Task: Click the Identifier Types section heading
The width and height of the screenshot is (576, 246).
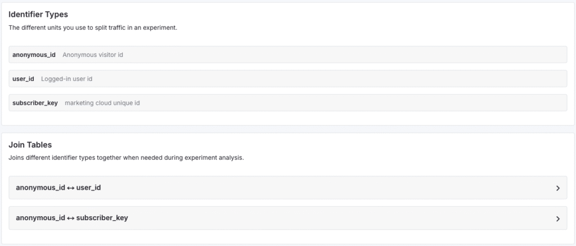Action: [38, 14]
